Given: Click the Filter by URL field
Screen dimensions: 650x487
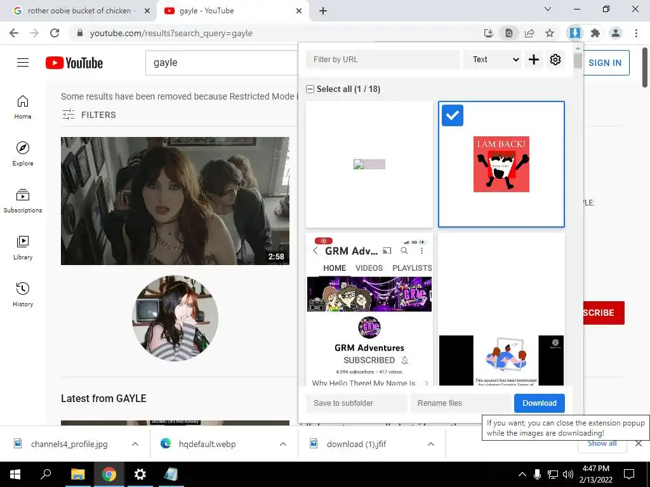Looking at the screenshot, I should pos(383,59).
